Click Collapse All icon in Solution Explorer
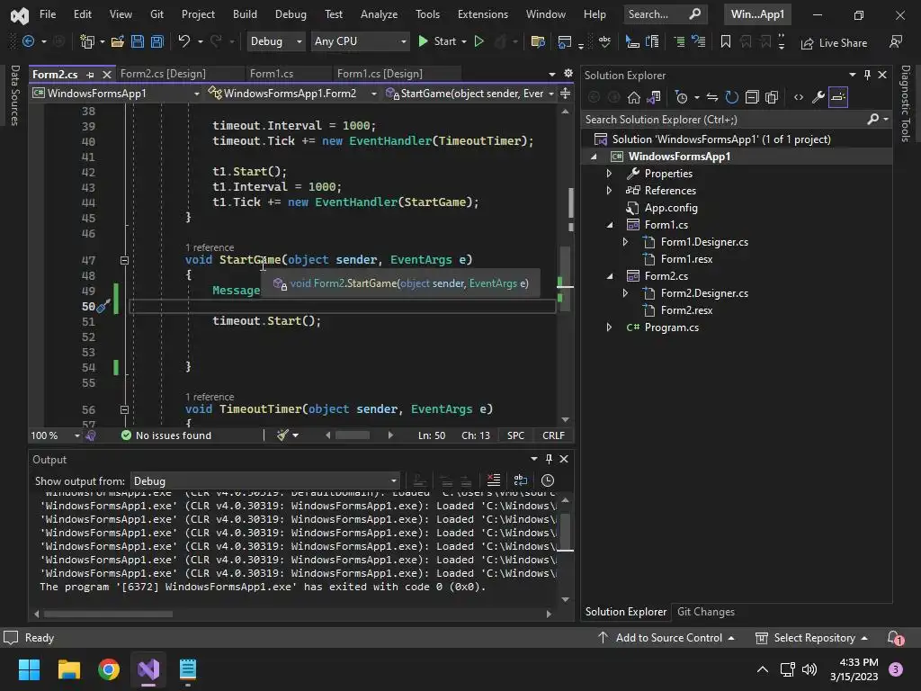Screen dimensions: 921x691 (752, 97)
